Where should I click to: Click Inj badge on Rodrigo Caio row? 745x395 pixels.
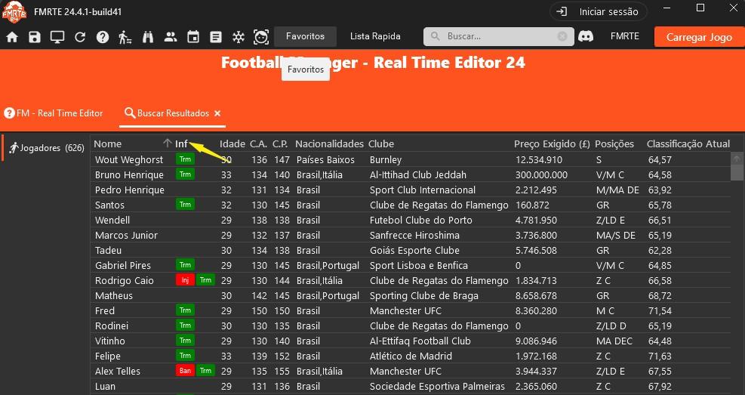[x=185, y=280]
